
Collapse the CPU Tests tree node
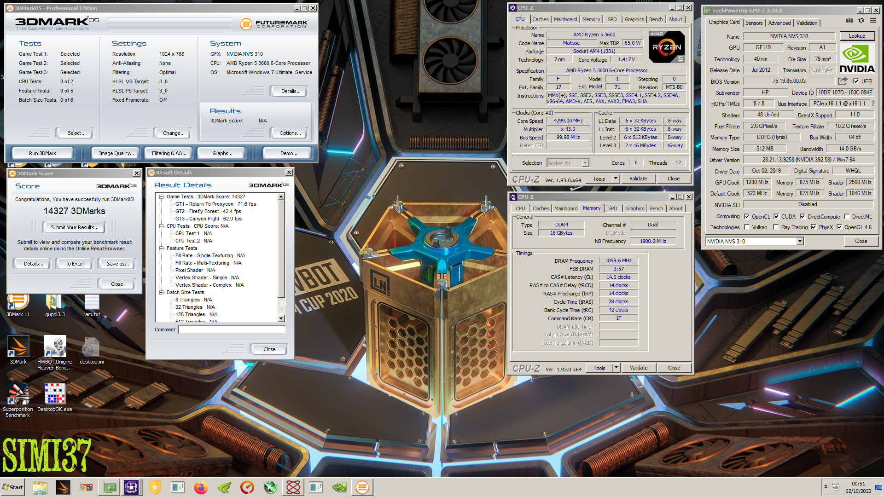coord(162,226)
